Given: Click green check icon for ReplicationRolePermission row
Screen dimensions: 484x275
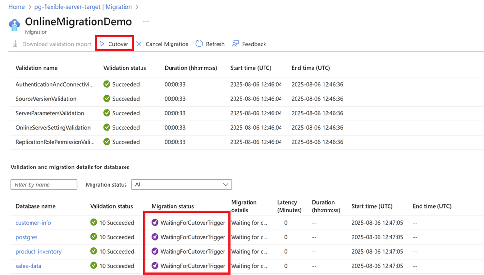Looking at the screenshot, I should pyautogui.click(x=107, y=142).
